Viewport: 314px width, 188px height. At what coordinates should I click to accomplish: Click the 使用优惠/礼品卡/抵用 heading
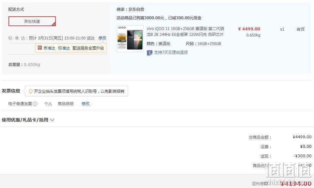coord(25,120)
